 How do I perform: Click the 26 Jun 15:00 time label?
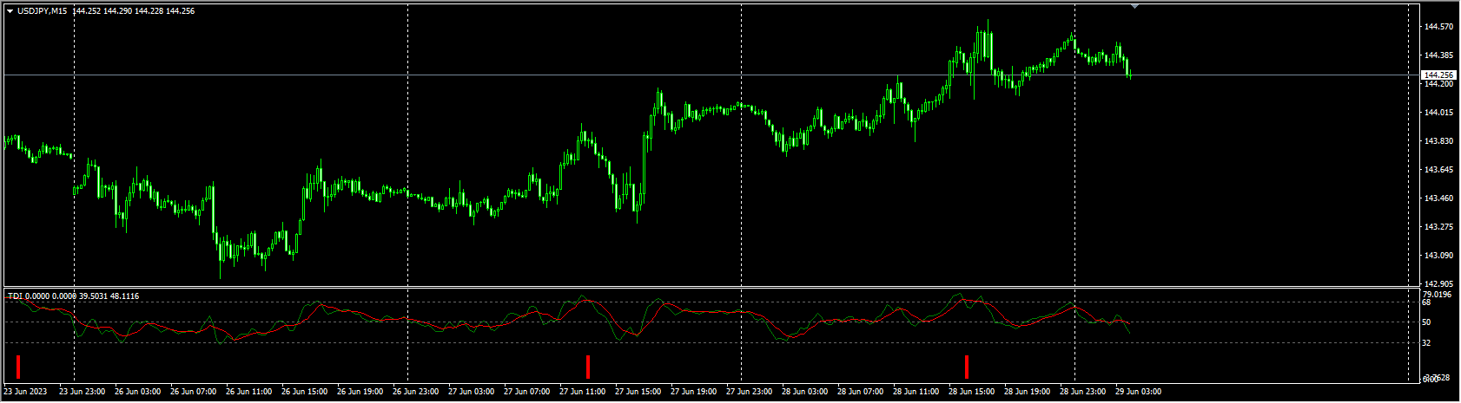coord(304,392)
